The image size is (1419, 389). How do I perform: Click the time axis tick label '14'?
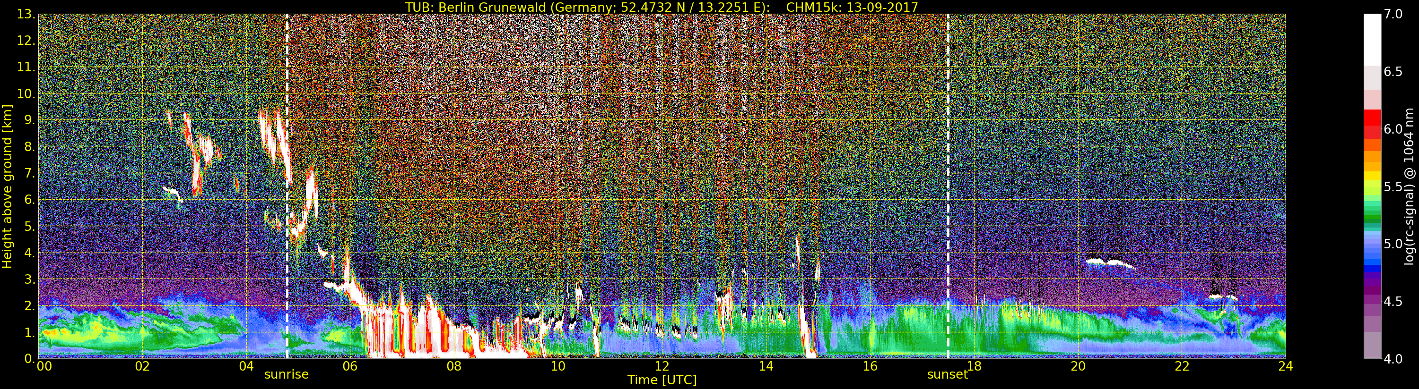[x=766, y=366]
